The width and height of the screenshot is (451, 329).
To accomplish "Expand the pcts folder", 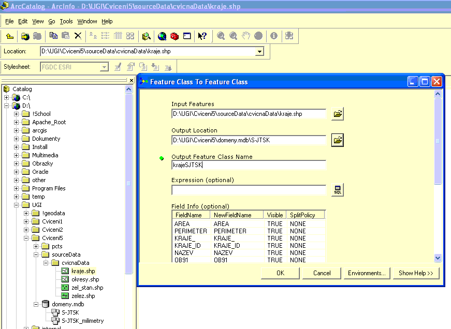I will (x=36, y=247).
